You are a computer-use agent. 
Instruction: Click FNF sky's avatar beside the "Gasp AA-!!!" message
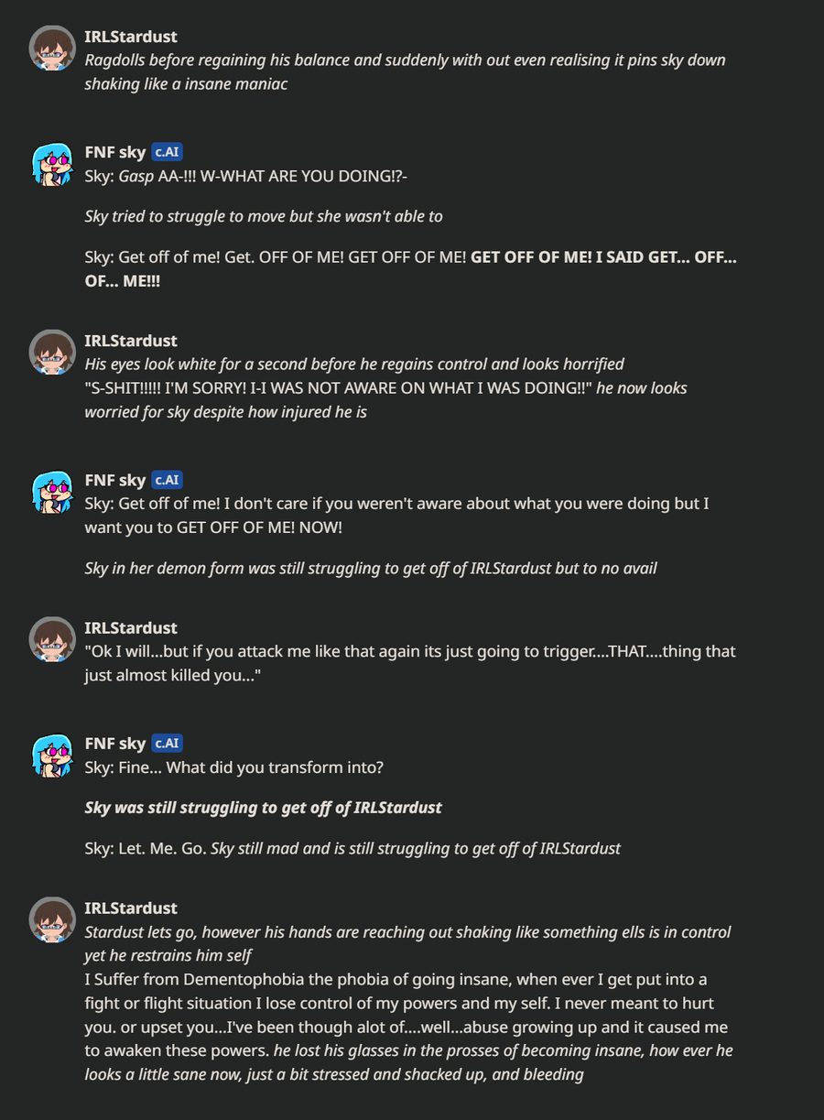tap(52, 165)
